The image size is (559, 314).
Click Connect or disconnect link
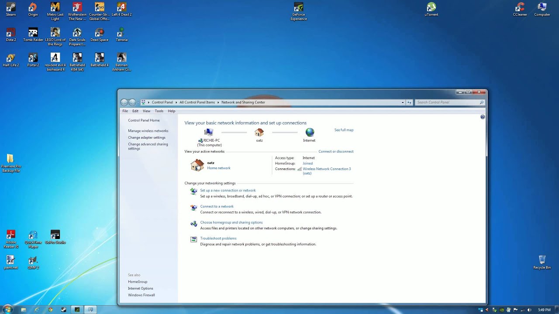pyautogui.click(x=336, y=151)
